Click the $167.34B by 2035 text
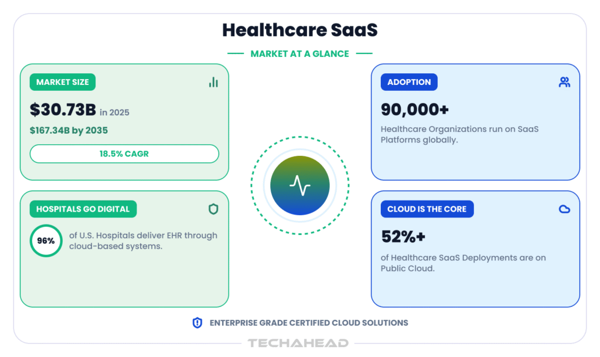Viewport: 600px width, 357px height. (69, 131)
